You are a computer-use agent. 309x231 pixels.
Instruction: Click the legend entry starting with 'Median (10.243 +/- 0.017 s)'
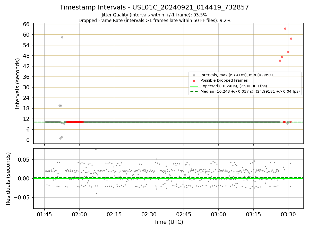[x=250, y=91]
